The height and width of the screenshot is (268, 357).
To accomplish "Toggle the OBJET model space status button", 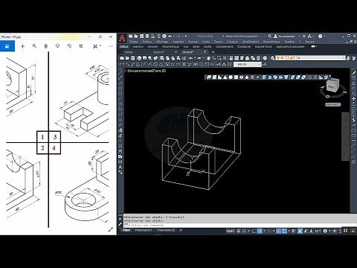I will (230, 231).
